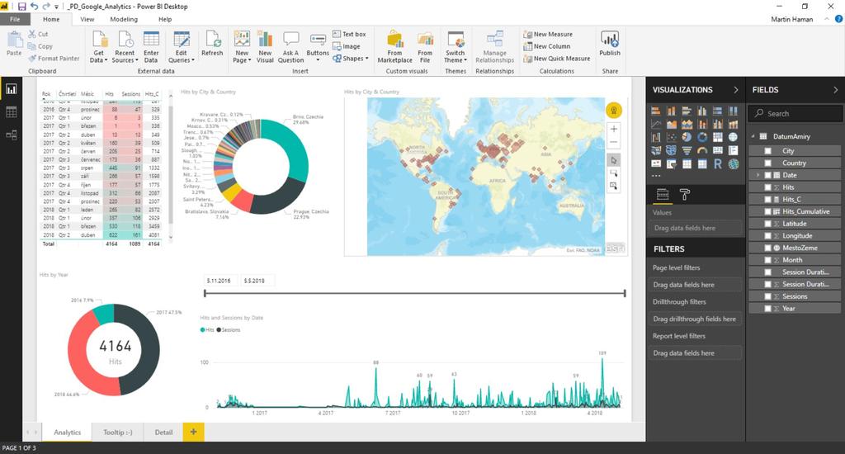Expand the Date field hierarchy
845x454 pixels.
pyautogui.click(x=758, y=175)
